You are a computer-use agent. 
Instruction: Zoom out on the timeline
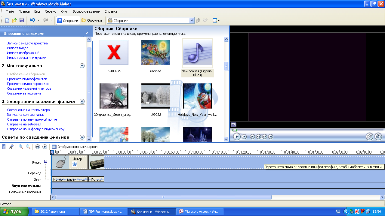[x=28, y=147]
